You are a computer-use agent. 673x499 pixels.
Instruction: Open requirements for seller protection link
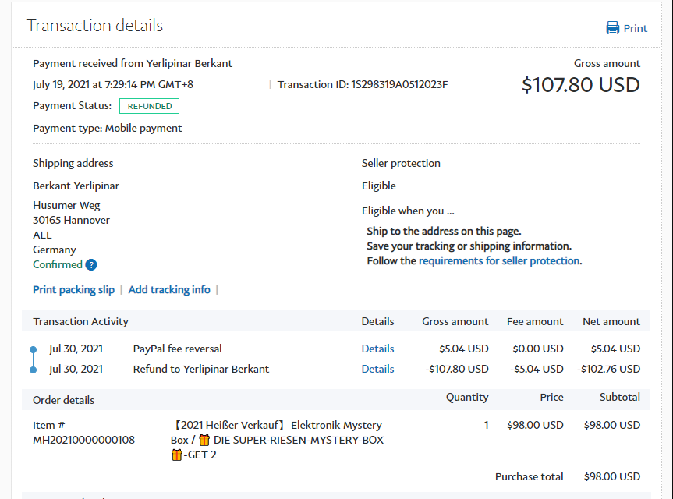coord(499,260)
